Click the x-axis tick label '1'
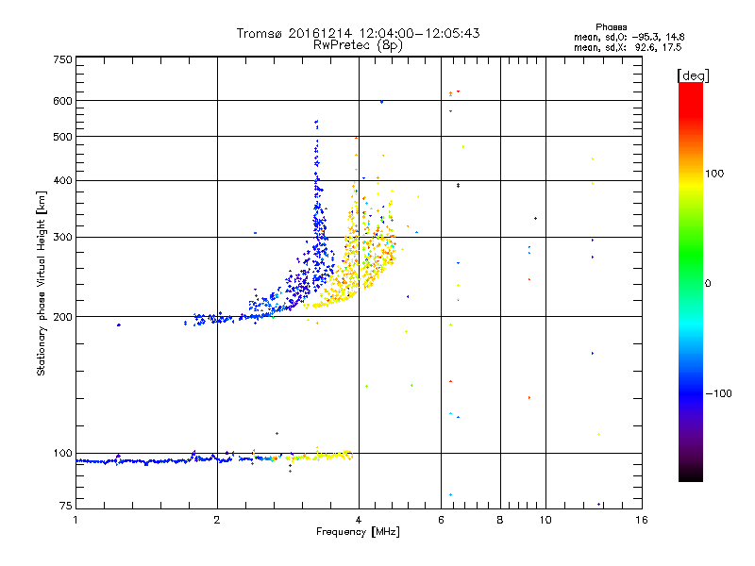Image resolution: width=755 pixels, height=566 pixels. pyautogui.click(x=75, y=520)
